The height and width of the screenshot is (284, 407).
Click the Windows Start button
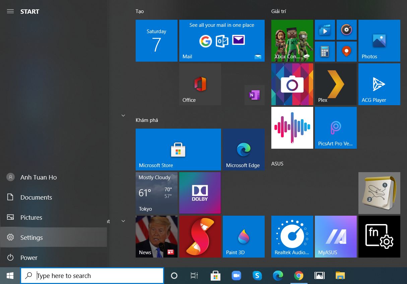tap(10, 276)
